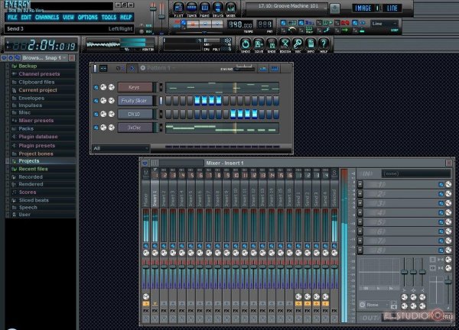Toggle the first step of DX10 row
This screenshot has height=330, width=459.
click(168, 114)
